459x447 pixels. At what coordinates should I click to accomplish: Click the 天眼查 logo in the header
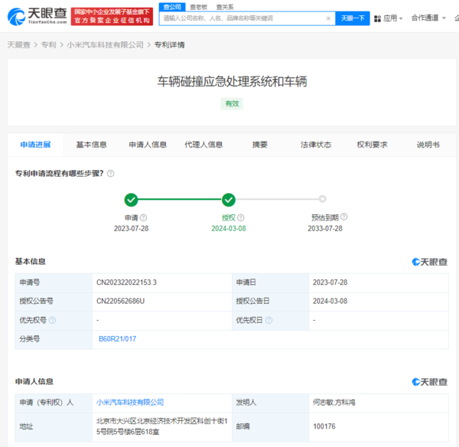pos(34,16)
